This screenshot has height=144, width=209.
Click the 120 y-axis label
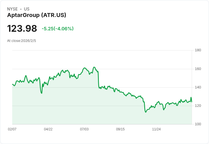tap(198, 106)
